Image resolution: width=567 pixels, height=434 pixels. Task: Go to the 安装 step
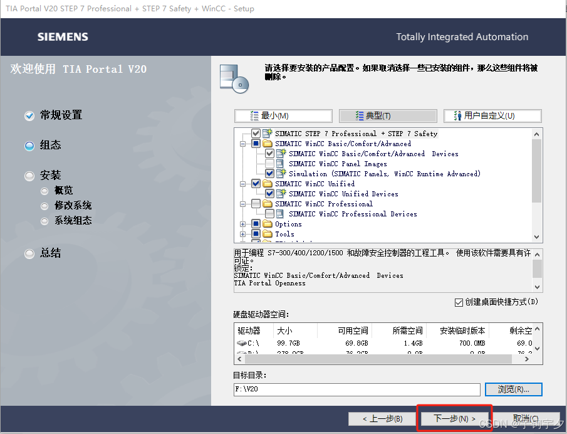(43, 176)
